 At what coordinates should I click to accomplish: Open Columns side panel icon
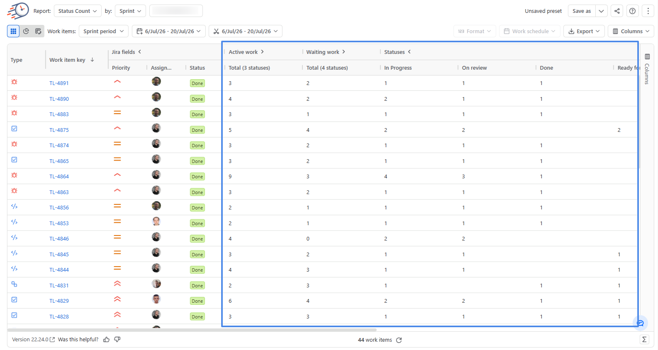tap(647, 57)
